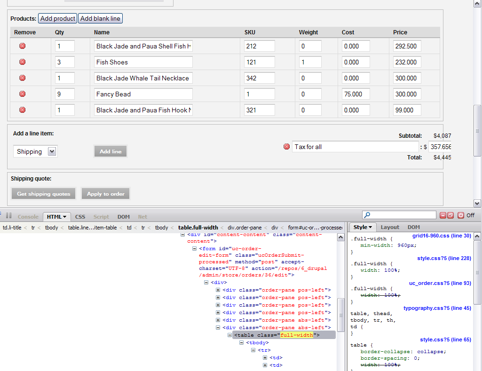Open the Style panel options dropdown
482x371 pixels.
[370, 227]
